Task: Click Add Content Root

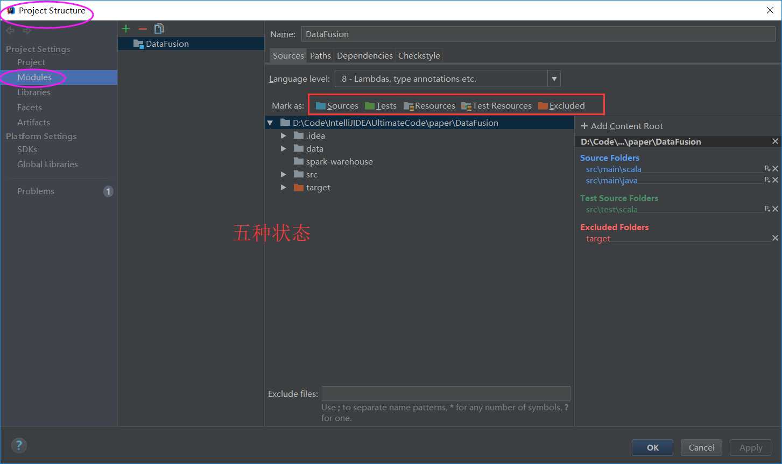Action: (x=622, y=126)
